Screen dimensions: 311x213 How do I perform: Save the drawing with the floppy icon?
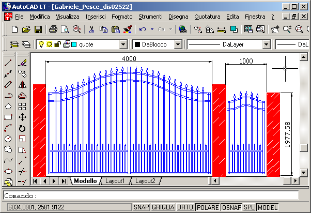coord(38,29)
